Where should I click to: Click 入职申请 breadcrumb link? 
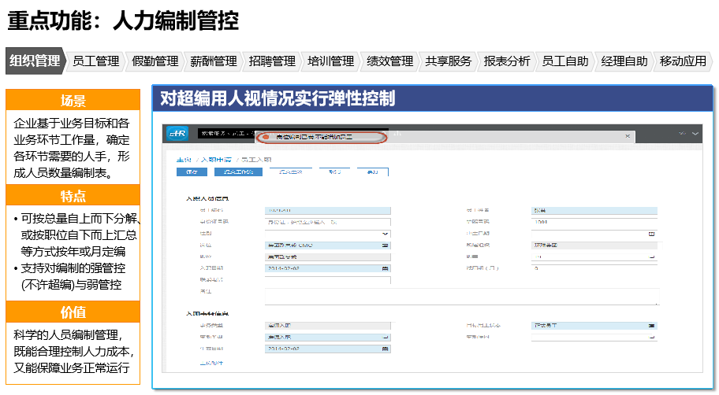pyautogui.click(x=217, y=160)
